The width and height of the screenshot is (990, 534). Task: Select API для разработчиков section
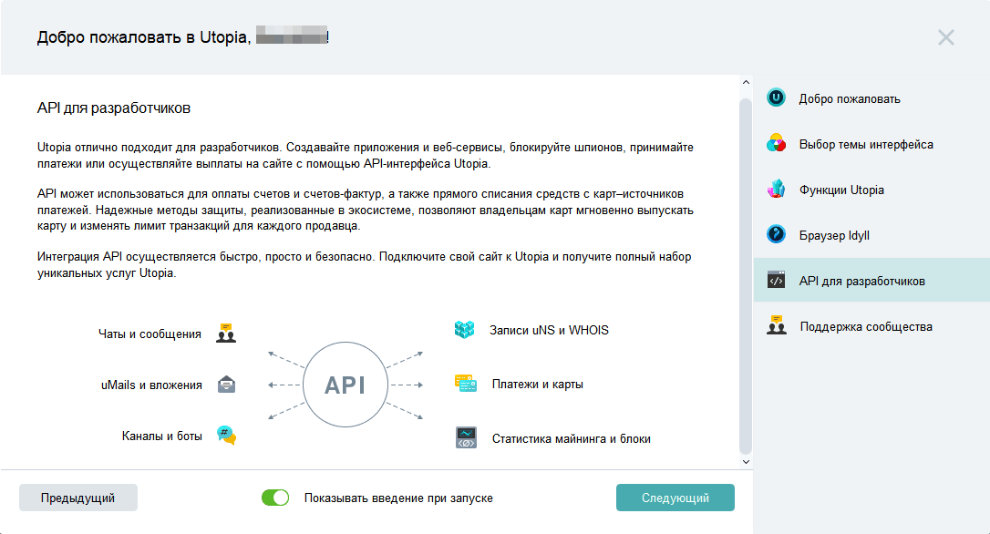click(x=871, y=280)
